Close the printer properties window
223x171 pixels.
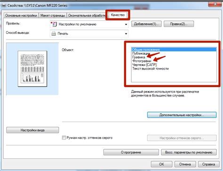[215, 4]
